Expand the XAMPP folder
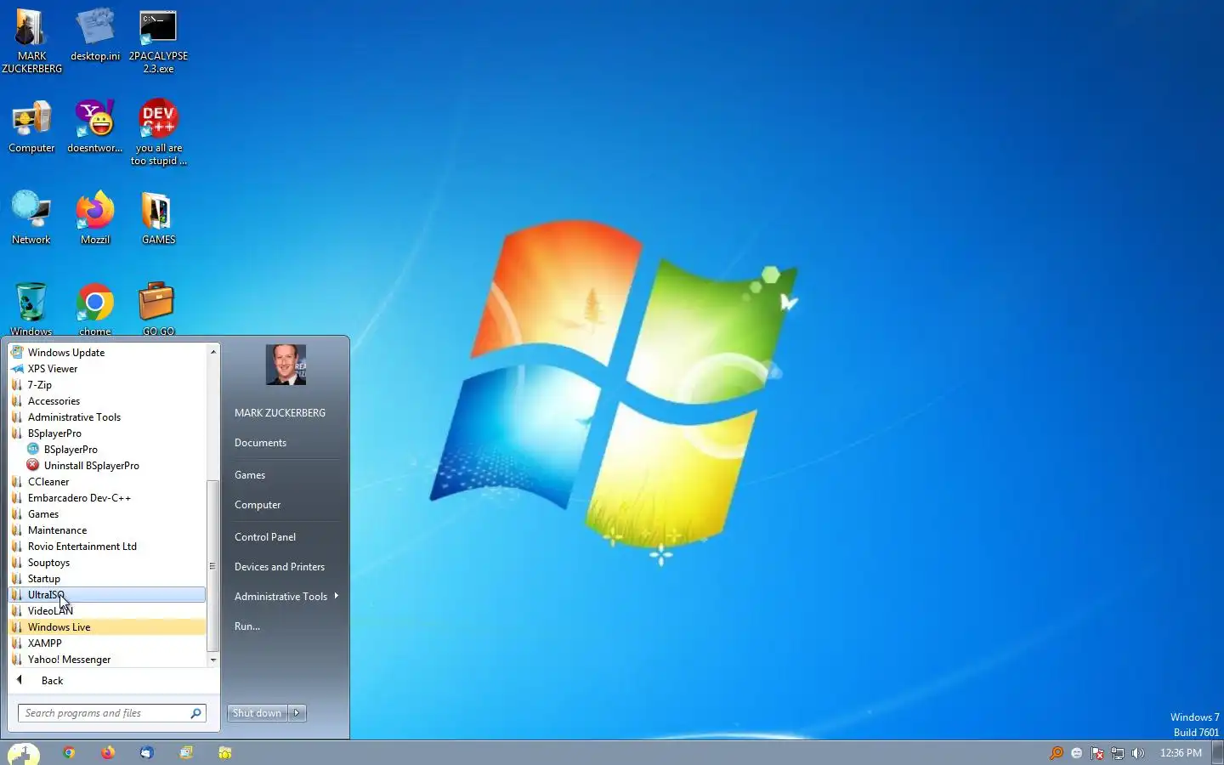Screen dimensions: 1224x765 click(x=107, y=643)
